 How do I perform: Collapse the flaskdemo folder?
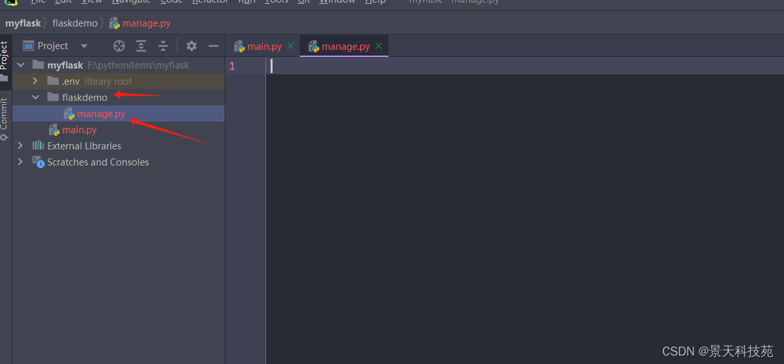pyautogui.click(x=36, y=98)
